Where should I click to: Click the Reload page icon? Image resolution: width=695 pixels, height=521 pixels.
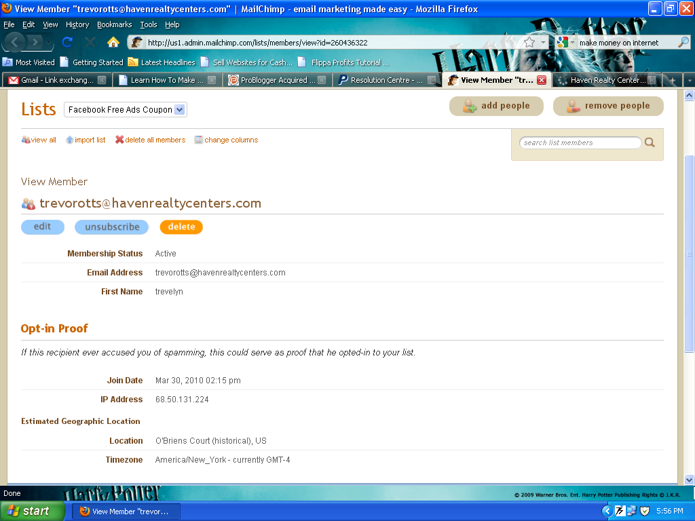(x=67, y=42)
